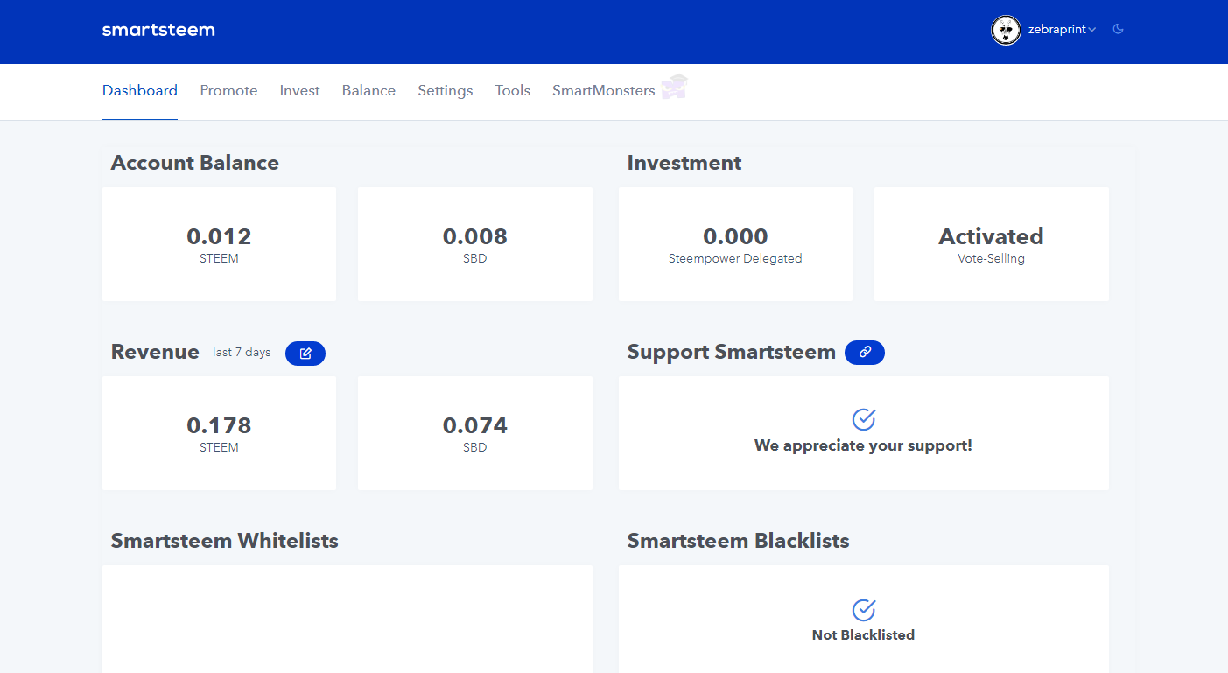Open the Balance tab

pos(368,91)
